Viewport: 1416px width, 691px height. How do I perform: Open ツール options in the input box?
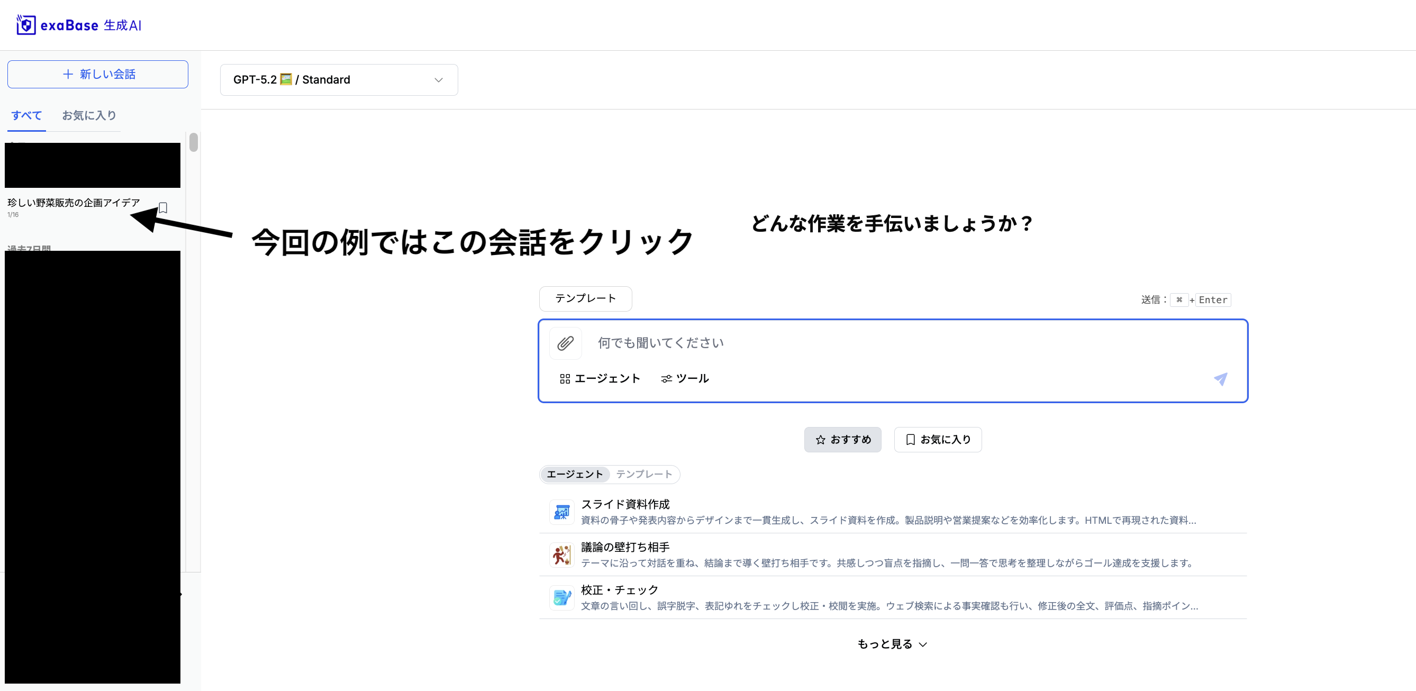pos(684,378)
